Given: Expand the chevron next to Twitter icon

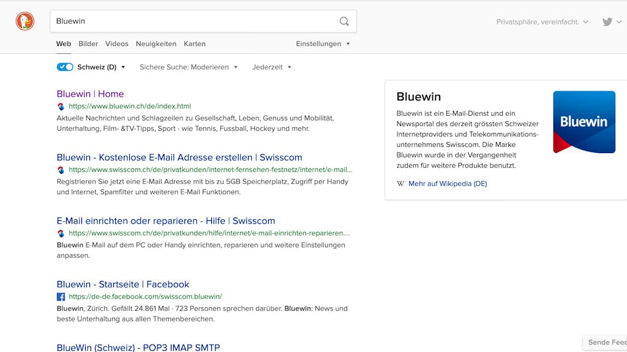Looking at the screenshot, I should [x=619, y=22].
